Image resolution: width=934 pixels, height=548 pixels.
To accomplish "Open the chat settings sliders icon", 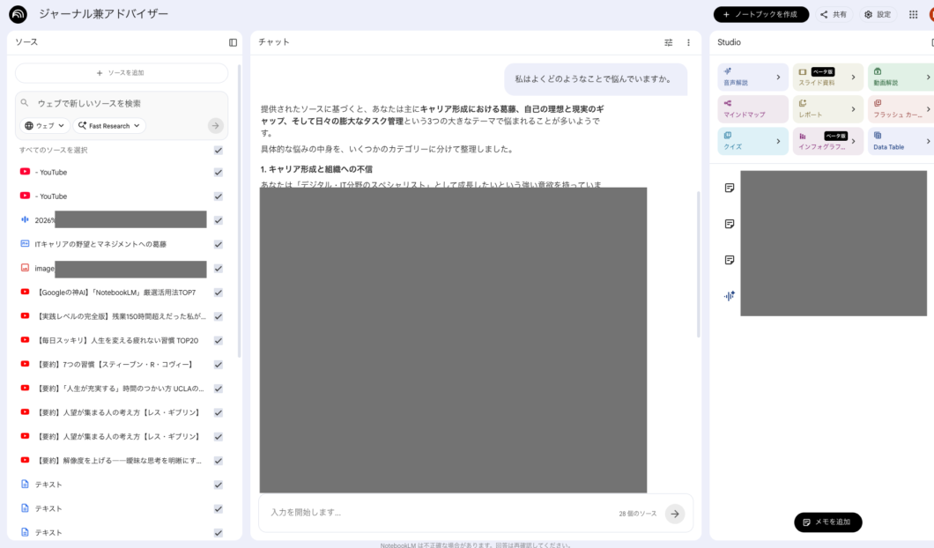I will 668,41.
